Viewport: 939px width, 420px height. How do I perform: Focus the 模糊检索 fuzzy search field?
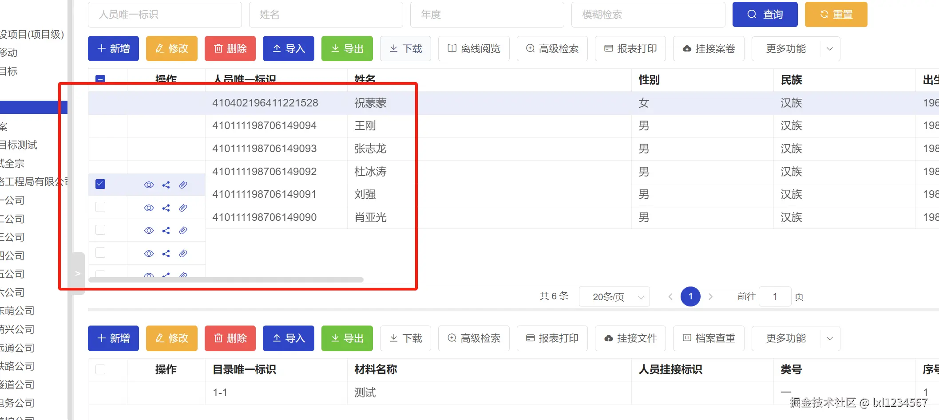tap(648, 14)
